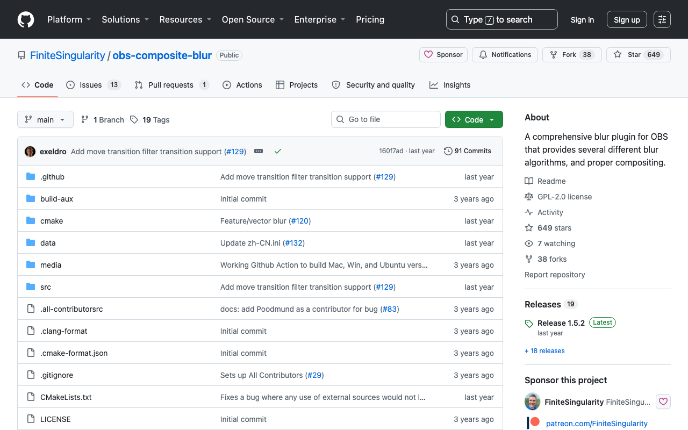The image size is (688, 430).
Task: Open exeldro author link in commit bar
Action: (x=53, y=152)
